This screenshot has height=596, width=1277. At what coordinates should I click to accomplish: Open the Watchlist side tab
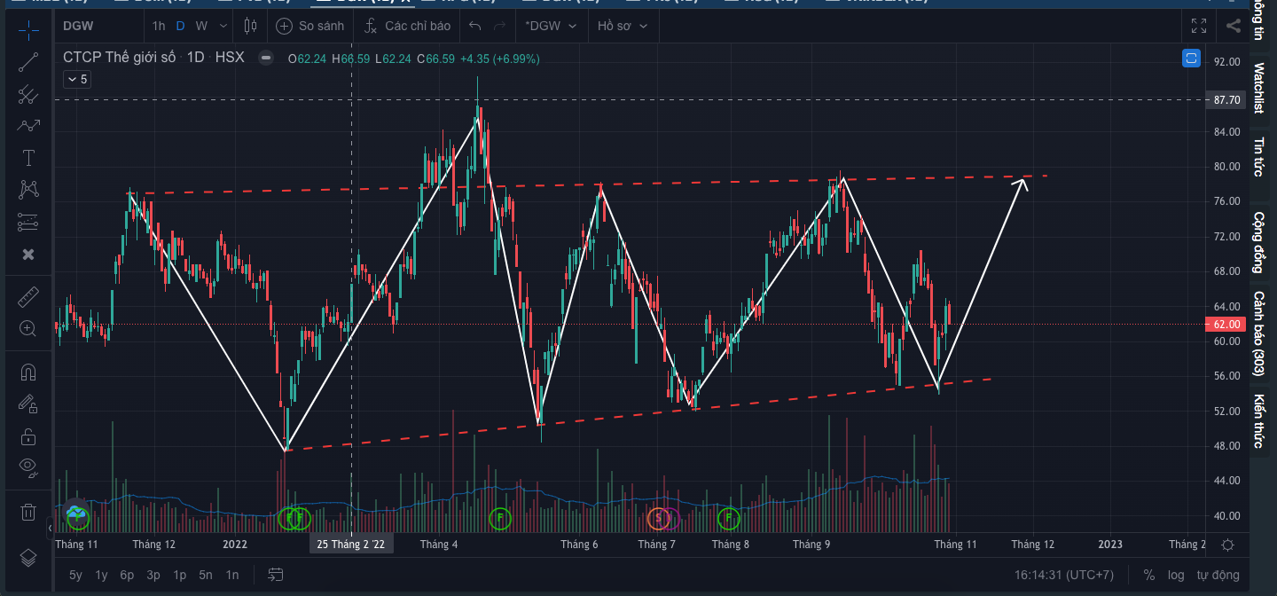pos(1258,88)
